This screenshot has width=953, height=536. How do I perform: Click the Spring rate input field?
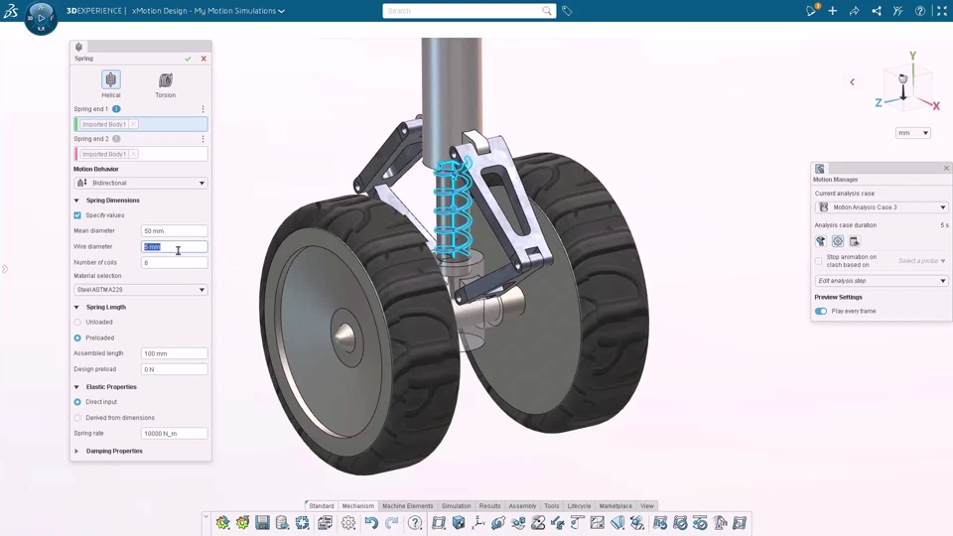175,434
